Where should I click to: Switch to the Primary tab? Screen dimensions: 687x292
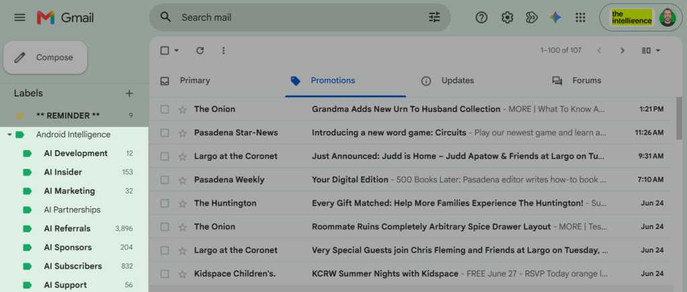click(x=195, y=80)
